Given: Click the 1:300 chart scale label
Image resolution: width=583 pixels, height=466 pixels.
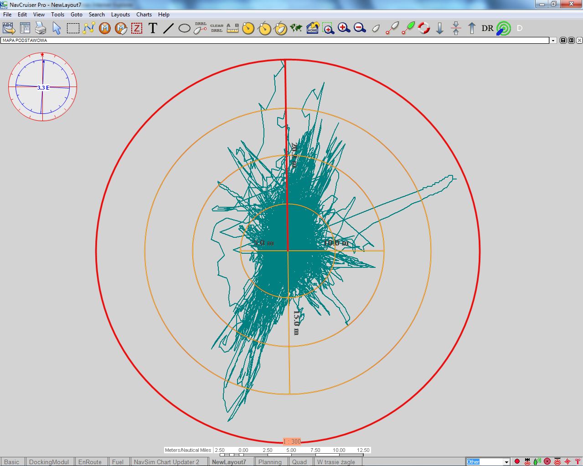Looking at the screenshot, I should (292, 441).
